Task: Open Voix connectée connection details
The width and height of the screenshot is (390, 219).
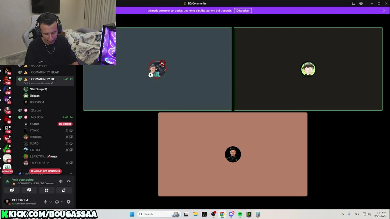Action: tap(23, 180)
